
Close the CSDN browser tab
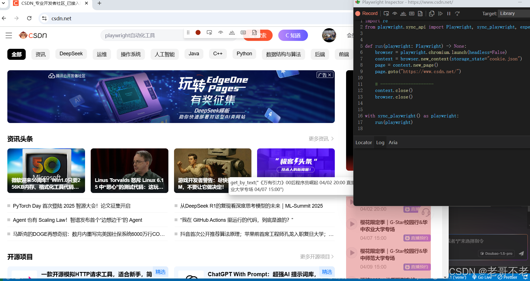pyautogui.click(x=86, y=3)
